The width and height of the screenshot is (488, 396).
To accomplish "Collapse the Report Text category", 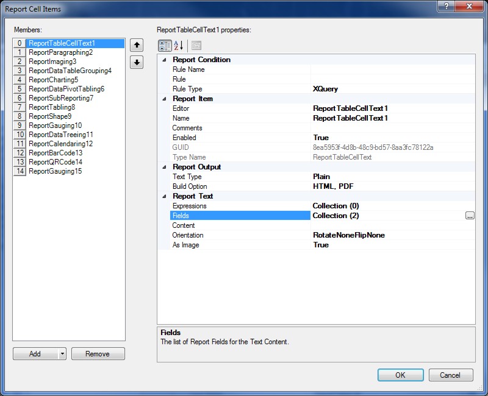I will tap(164, 196).
